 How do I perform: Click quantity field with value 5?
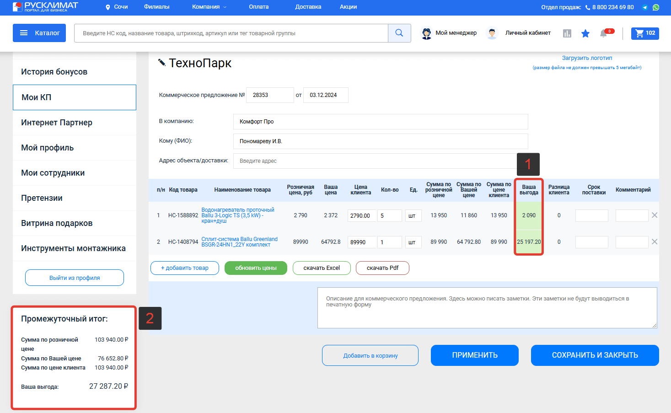pos(390,215)
